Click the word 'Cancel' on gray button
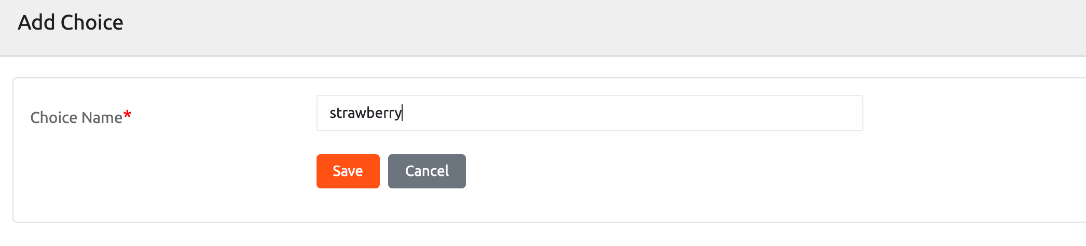The height and width of the screenshot is (246, 1086). pyautogui.click(x=427, y=171)
